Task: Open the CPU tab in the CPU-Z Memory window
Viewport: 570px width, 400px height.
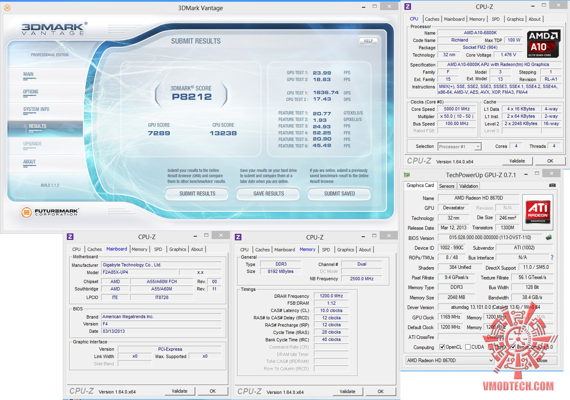Action: click(x=244, y=250)
